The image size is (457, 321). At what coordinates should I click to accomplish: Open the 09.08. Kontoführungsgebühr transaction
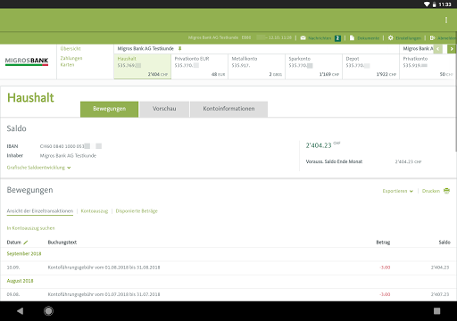pyautogui.click(x=228, y=294)
